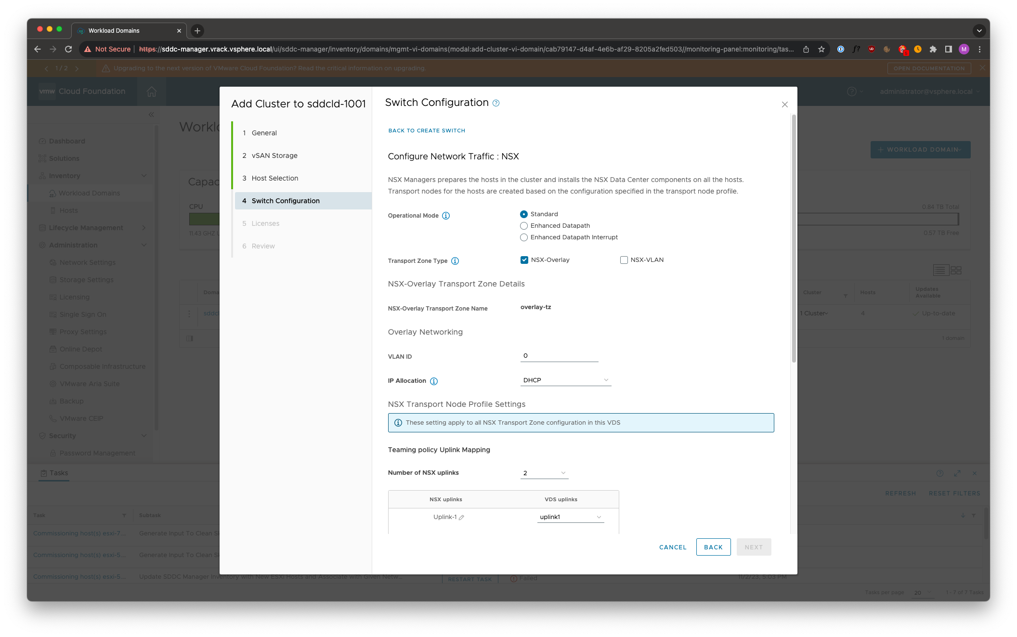Viewport: 1017px width, 637px height.
Task: Click the Hosts sidebar item
Action: pyautogui.click(x=68, y=210)
